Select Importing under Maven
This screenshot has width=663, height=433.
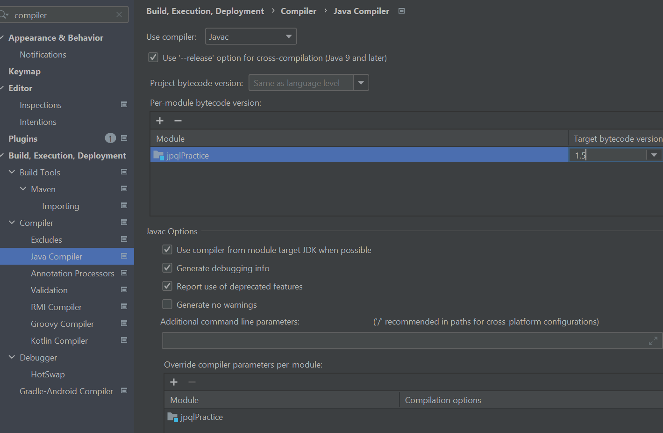61,206
